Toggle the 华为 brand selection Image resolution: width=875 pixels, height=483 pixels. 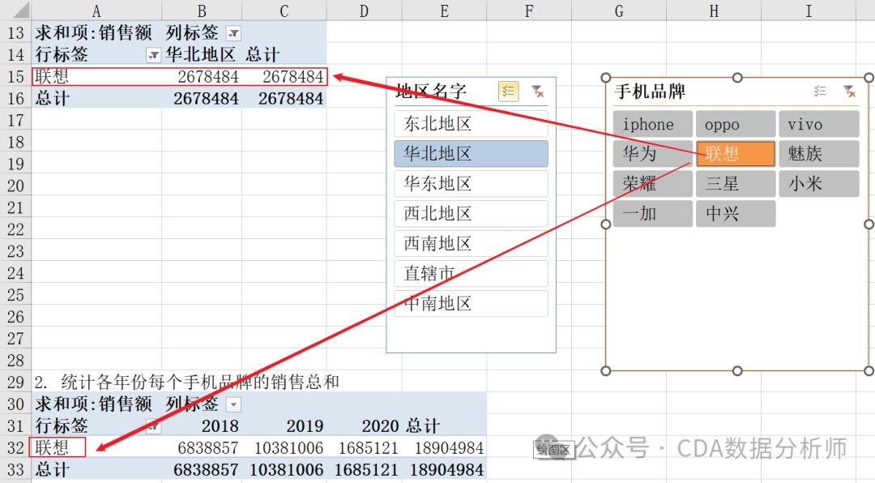coord(652,154)
